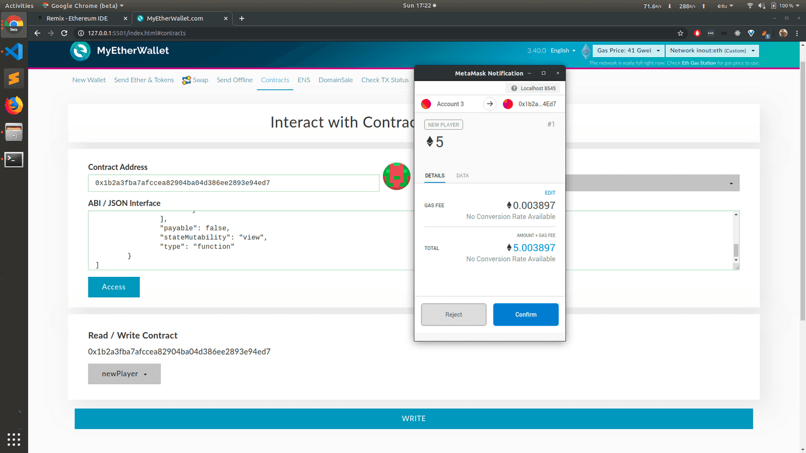This screenshot has height=453, width=806.
Task: Click the Access button
Action: tap(114, 287)
